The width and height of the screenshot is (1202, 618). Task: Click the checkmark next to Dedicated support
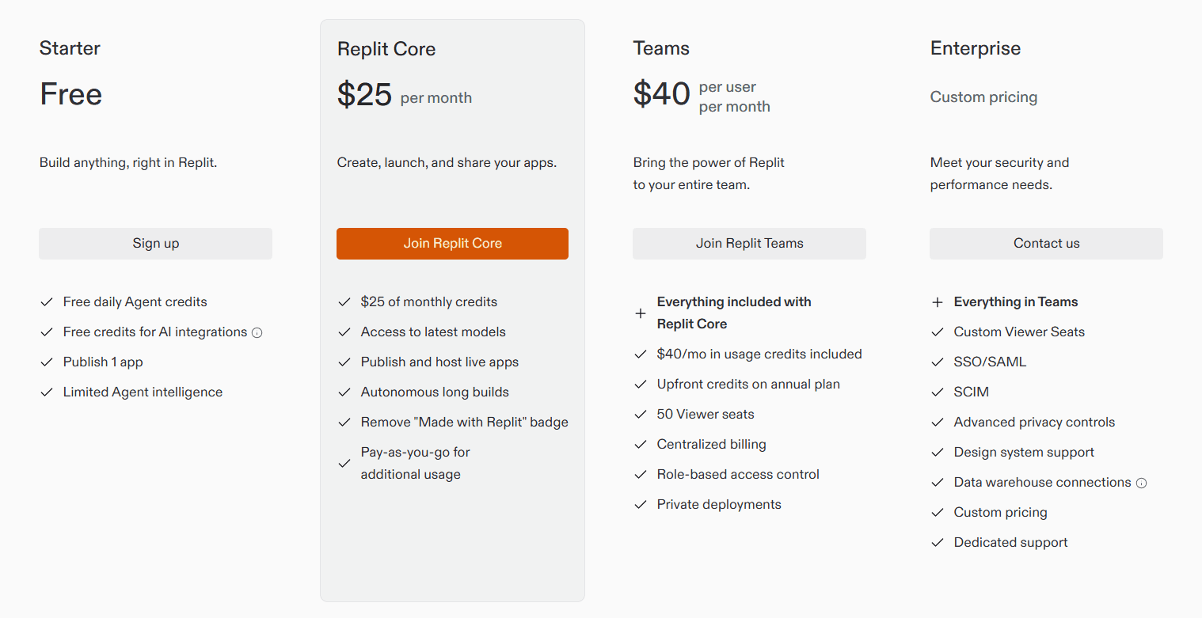pos(937,542)
